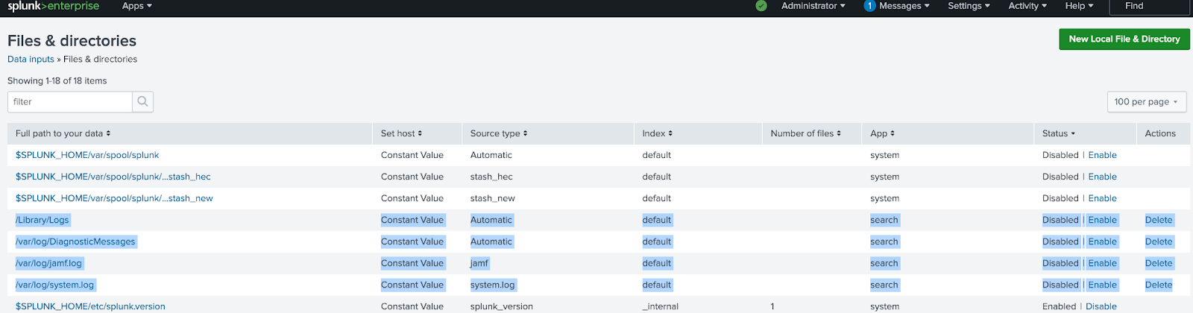This screenshot has width=1193, height=313.
Task: Enable the /Library/Logs input
Action: (1102, 220)
